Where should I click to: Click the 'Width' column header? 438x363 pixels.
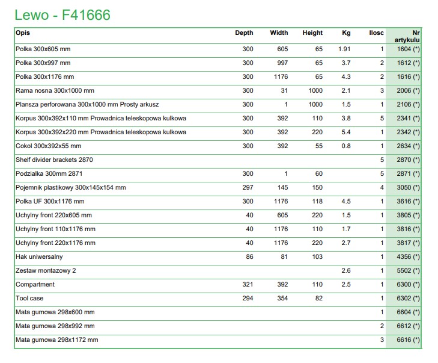(x=279, y=33)
